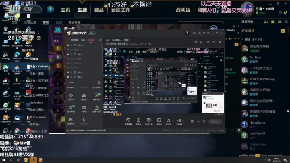The image size is (290, 163).
Task: Open friend HansSama in friends list
Action: click(265, 125)
